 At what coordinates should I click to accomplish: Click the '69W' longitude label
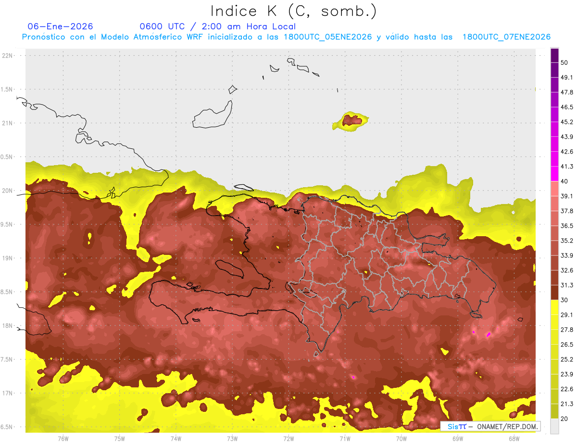tap(458, 438)
